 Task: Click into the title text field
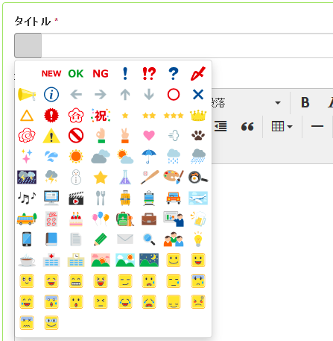(x=187, y=46)
